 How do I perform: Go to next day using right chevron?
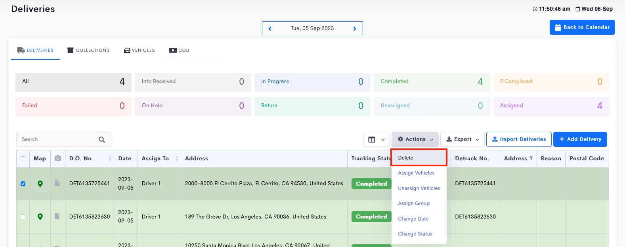tap(355, 28)
